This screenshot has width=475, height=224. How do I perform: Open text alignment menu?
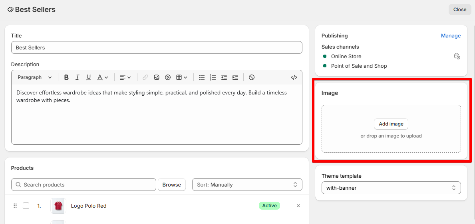(125, 77)
